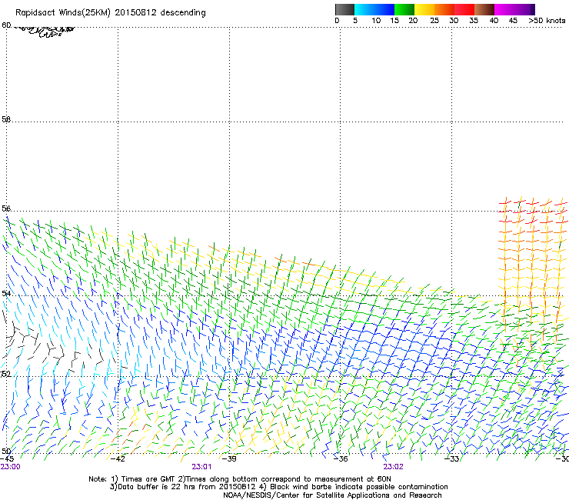Click the brown 35-40 knots swatch
The height and width of the screenshot is (500, 569).
click(x=484, y=9)
